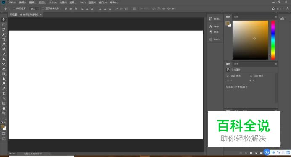Select the Move tool in toolbox
Viewport: 291px width, 157px height.
tap(3, 20)
